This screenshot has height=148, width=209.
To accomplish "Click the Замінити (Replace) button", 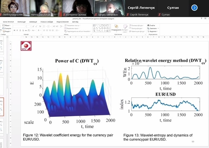I will pyautogui.click(x=152, y=28).
